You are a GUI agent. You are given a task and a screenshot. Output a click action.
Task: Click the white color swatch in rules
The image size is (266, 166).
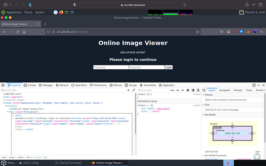pyautogui.click(x=151, y=111)
